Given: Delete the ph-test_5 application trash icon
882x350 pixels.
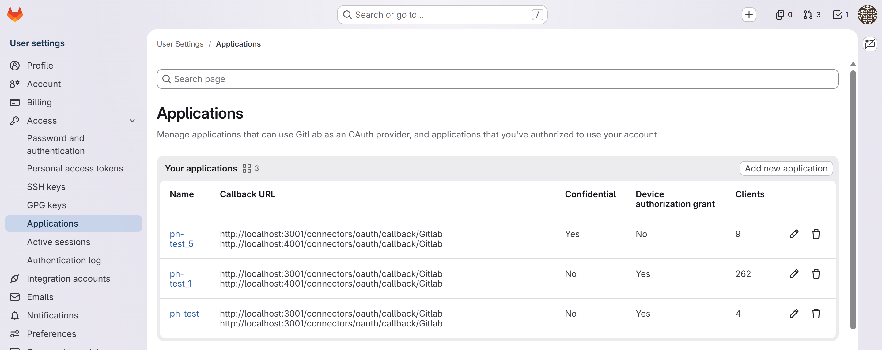Looking at the screenshot, I should (816, 234).
